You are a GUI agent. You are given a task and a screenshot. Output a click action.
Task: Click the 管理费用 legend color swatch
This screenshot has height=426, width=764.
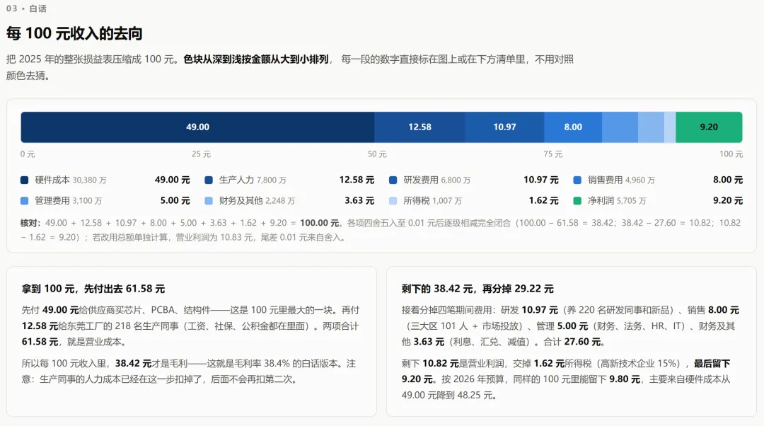coord(24,201)
